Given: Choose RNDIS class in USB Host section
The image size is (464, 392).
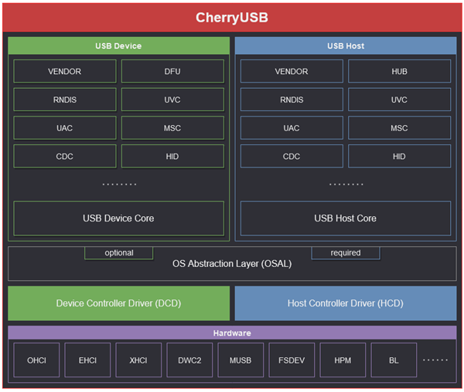Looking at the screenshot, I should tap(292, 100).
